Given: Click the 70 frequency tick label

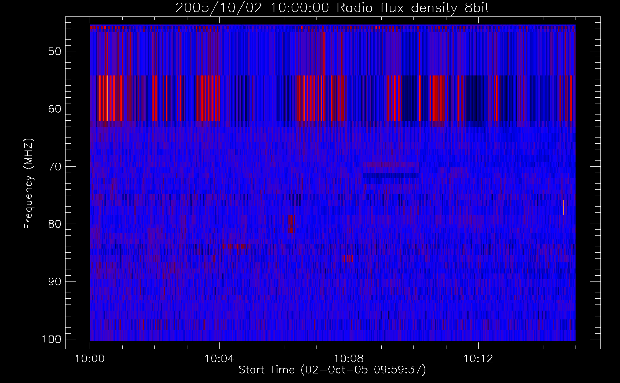Looking at the screenshot, I should (54, 167).
